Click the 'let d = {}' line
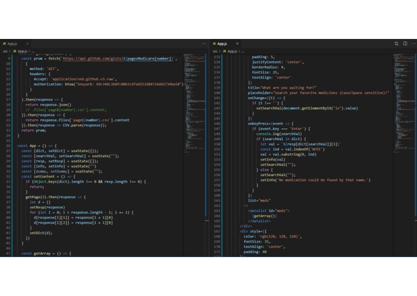Screen dimensions: 417x296 (40, 203)
